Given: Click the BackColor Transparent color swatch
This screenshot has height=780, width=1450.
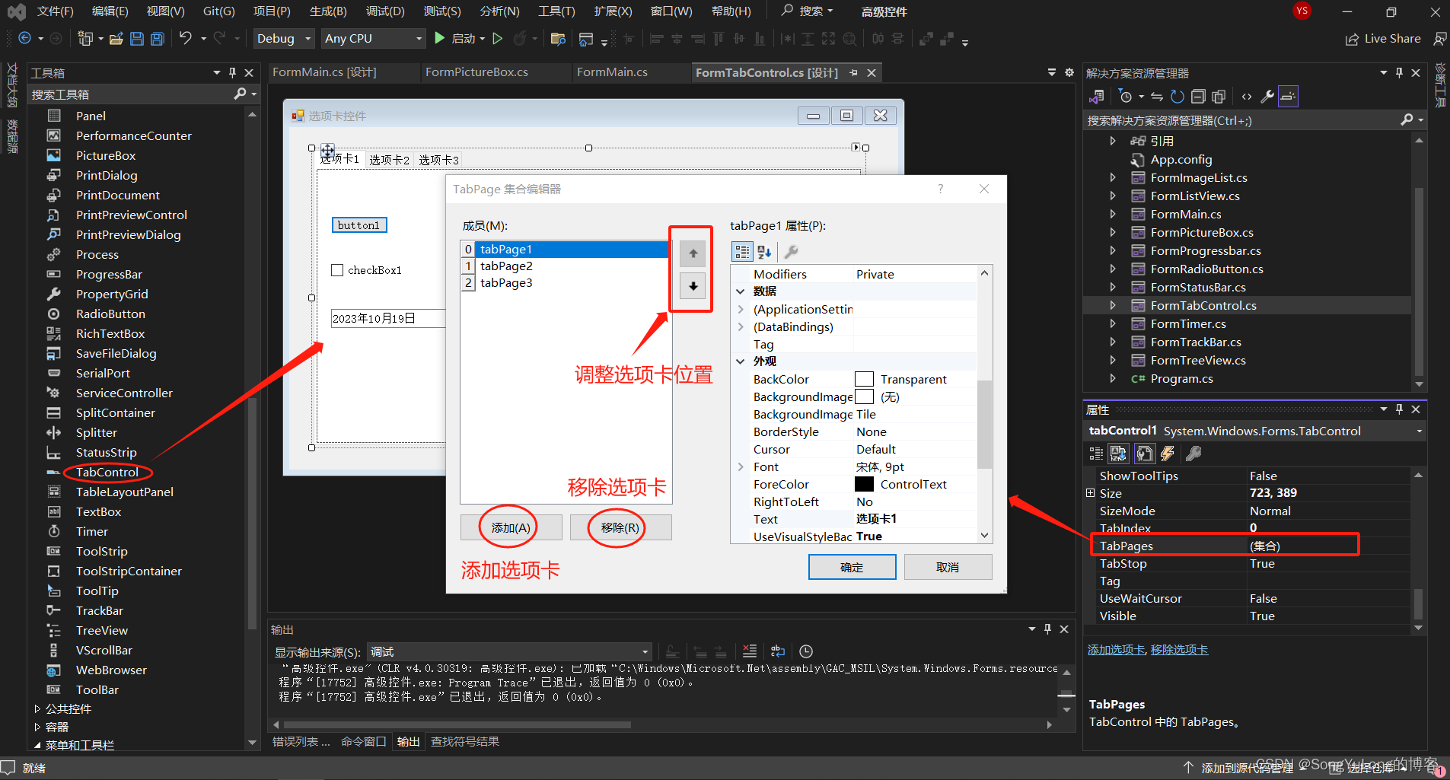Looking at the screenshot, I should click(x=864, y=379).
